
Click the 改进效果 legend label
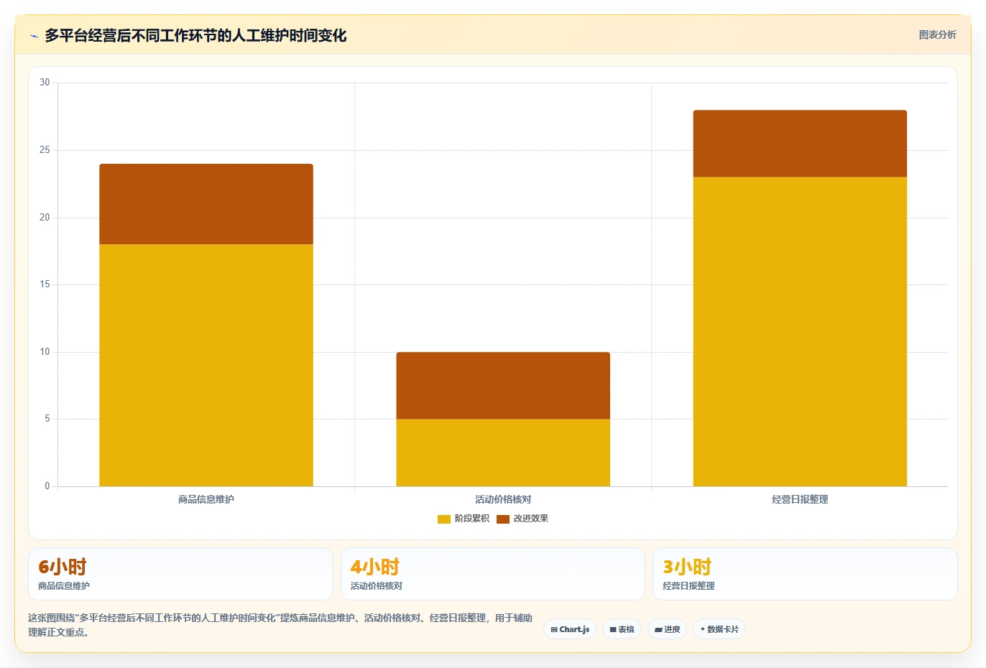pos(530,519)
